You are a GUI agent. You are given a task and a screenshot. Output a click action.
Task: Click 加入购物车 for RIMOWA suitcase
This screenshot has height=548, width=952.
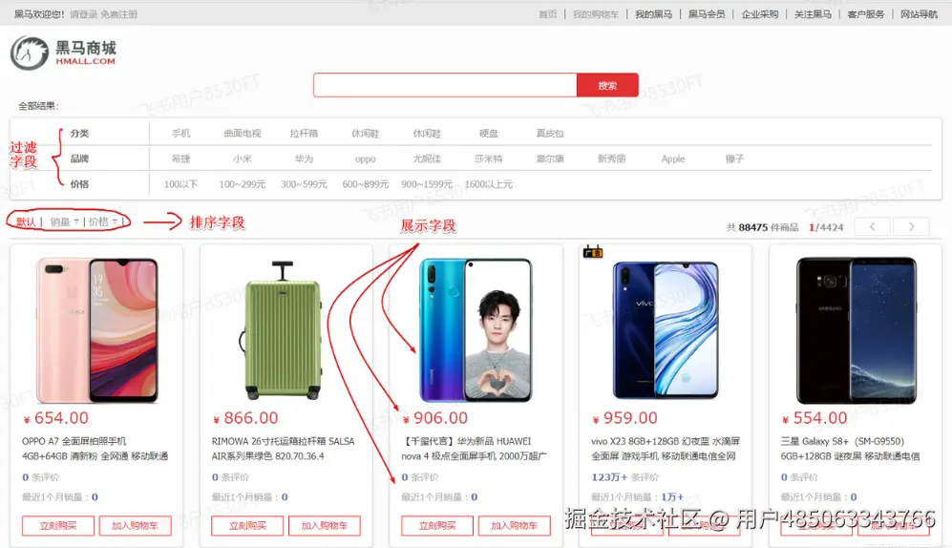point(325,525)
